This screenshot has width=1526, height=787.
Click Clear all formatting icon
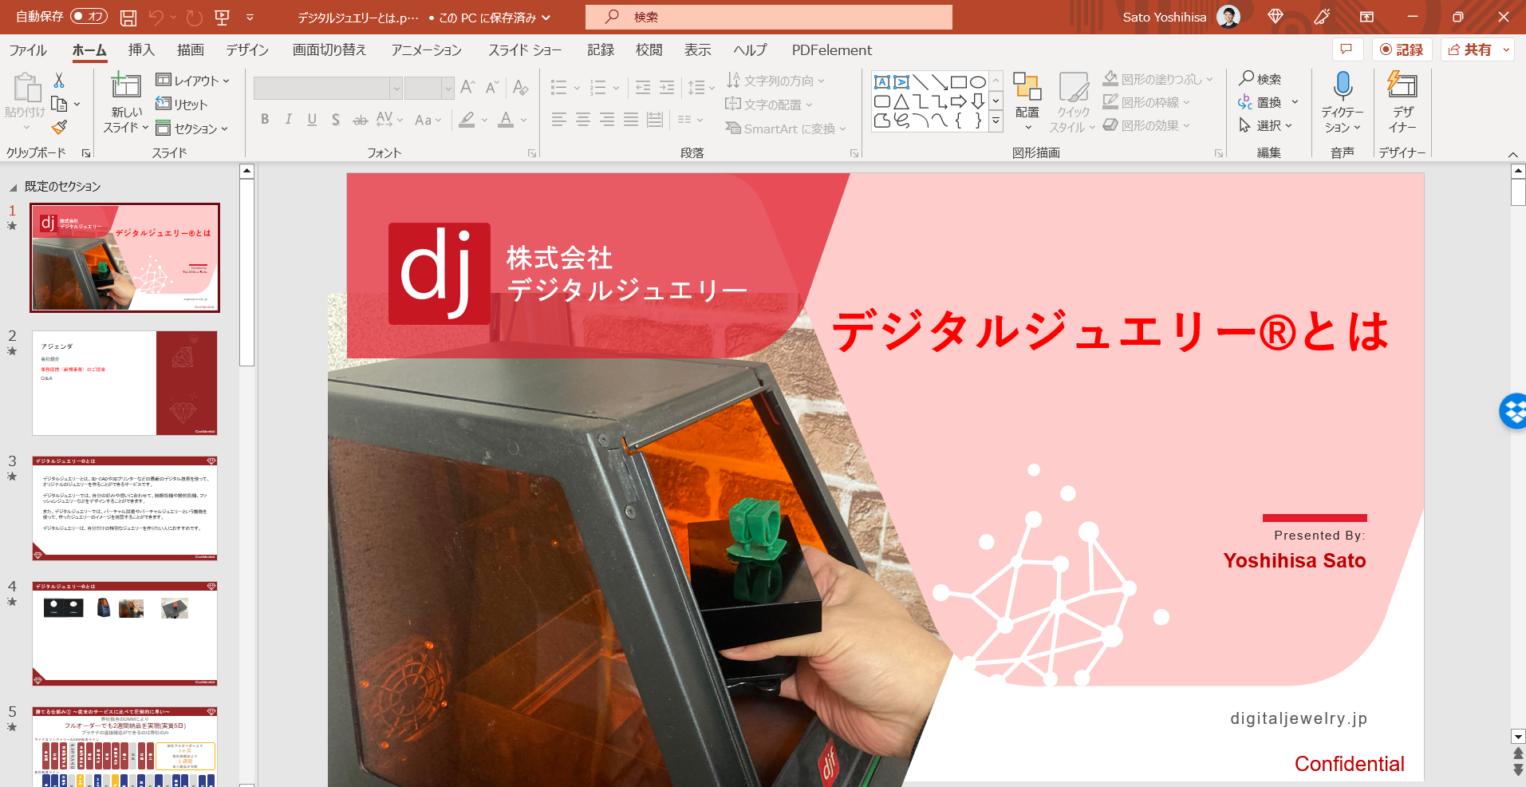pyautogui.click(x=521, y=87)
